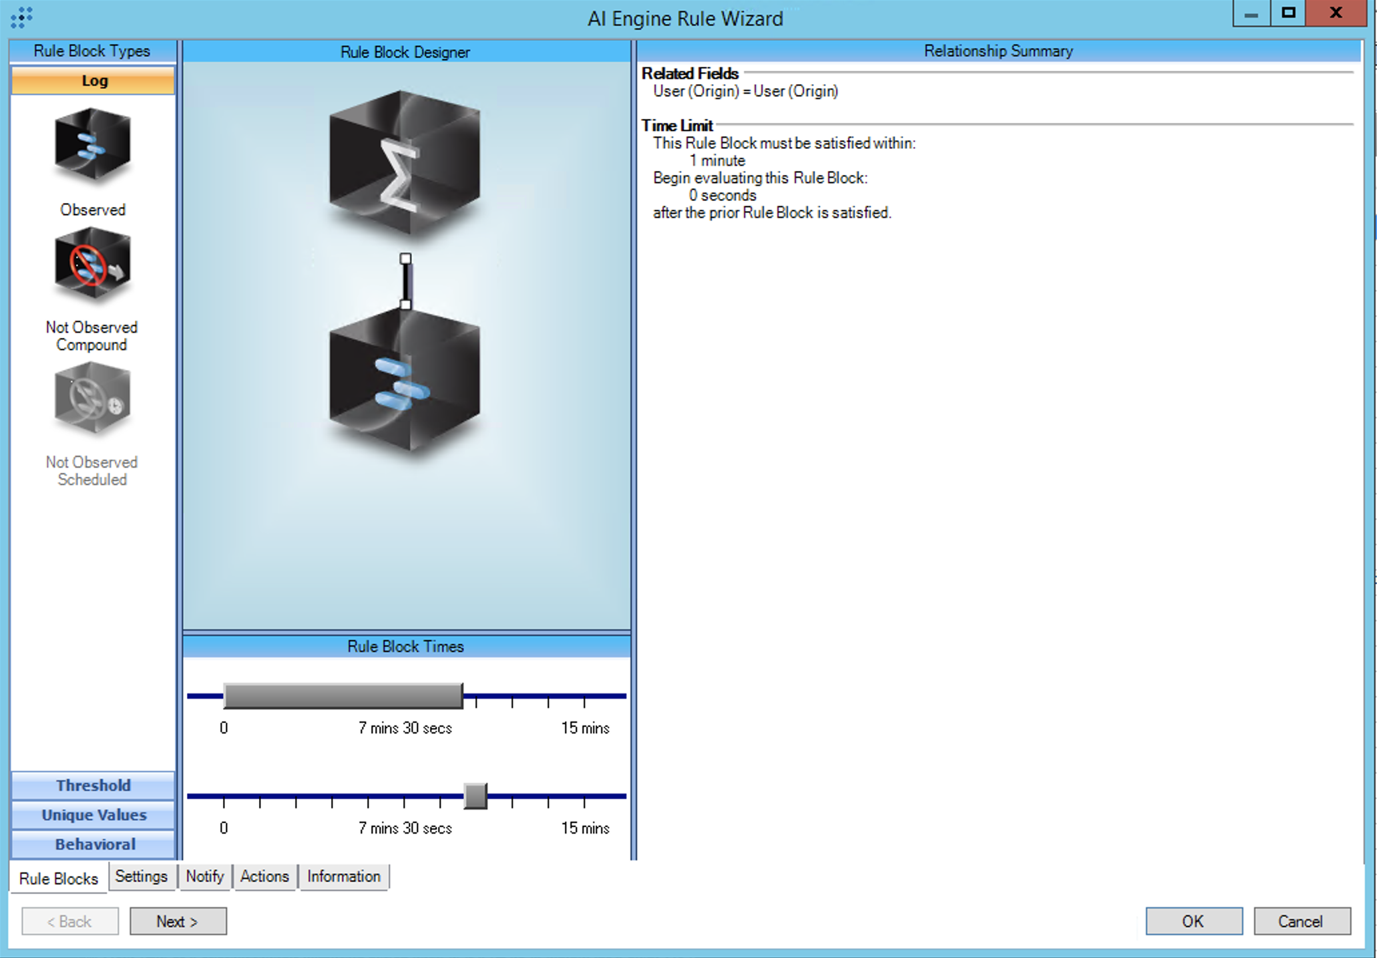Open the Actions tab
Viewport: 1377px width, 958px height.
pos(264,876)
